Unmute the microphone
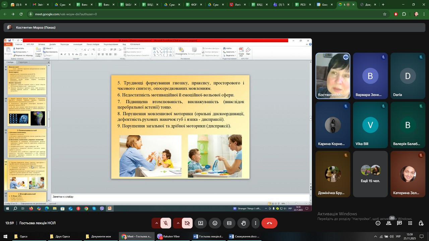Screen dimensions: 429x241 click(166, 223)
